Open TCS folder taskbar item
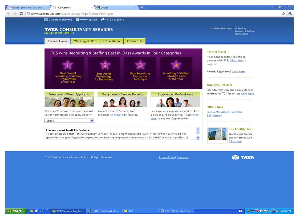 point(140,211)
